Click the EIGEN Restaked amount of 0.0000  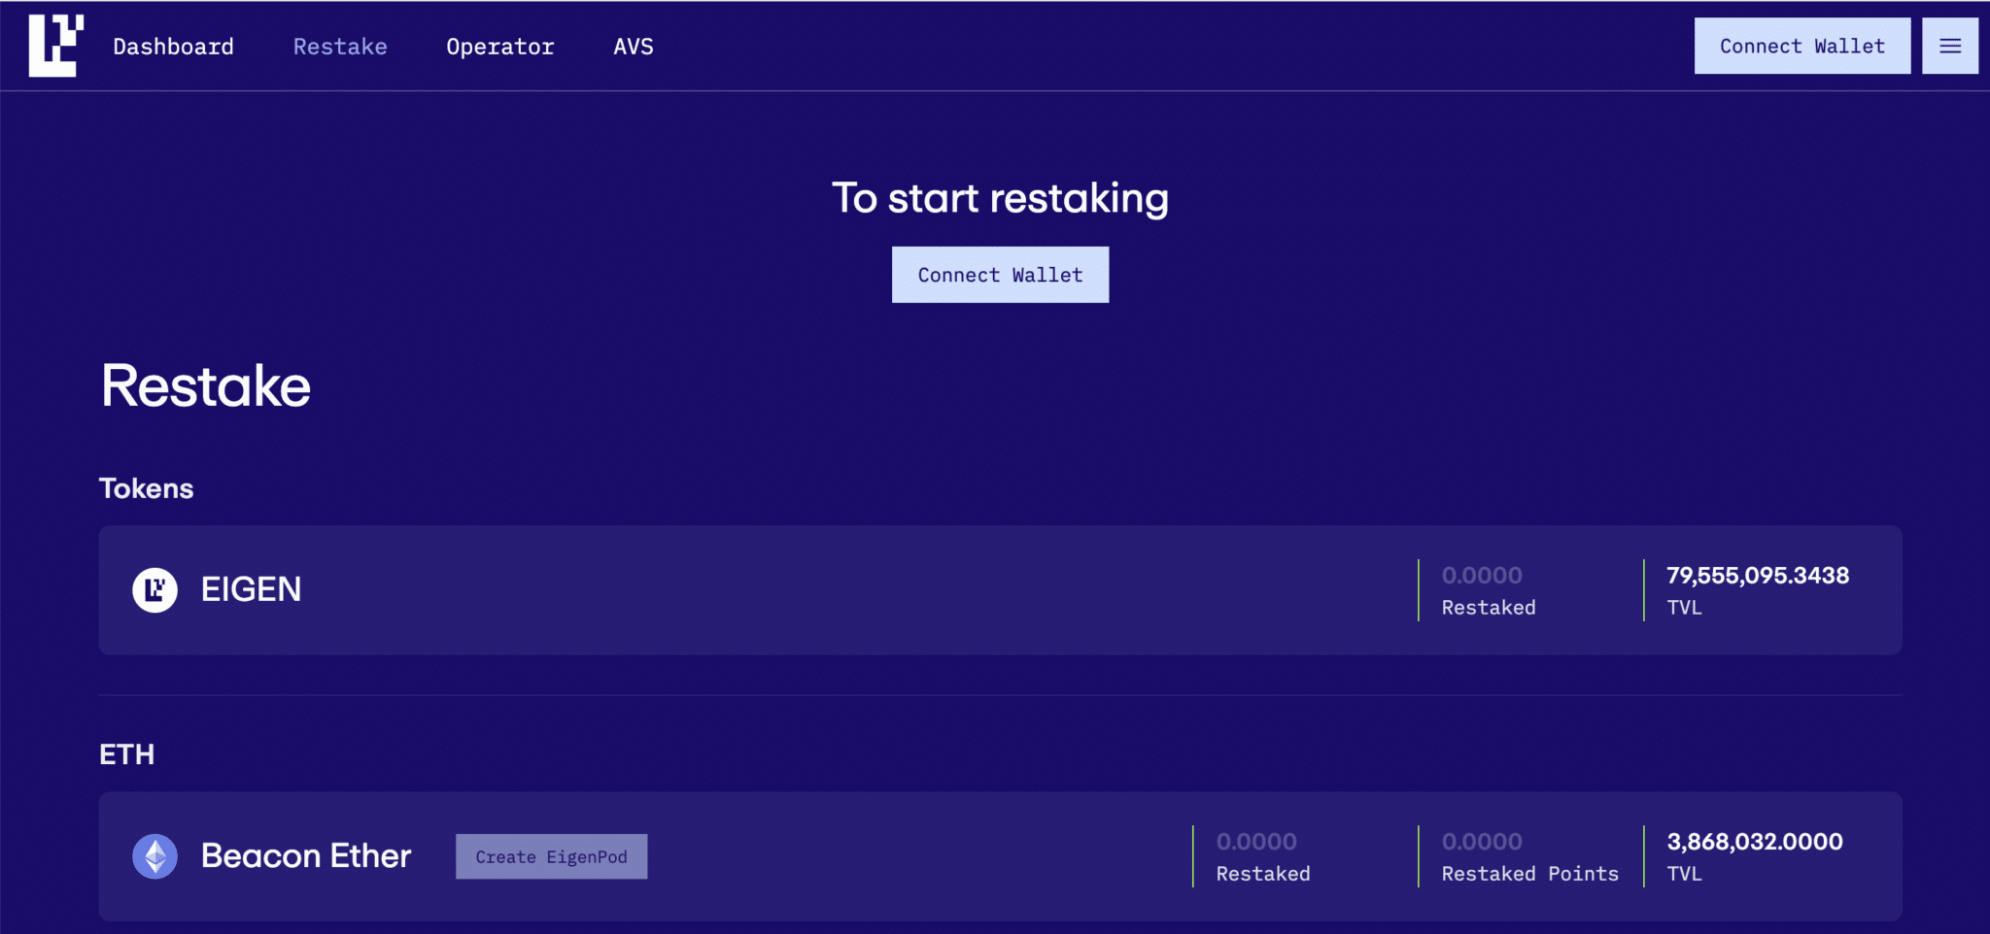(x=1482, y=575)
